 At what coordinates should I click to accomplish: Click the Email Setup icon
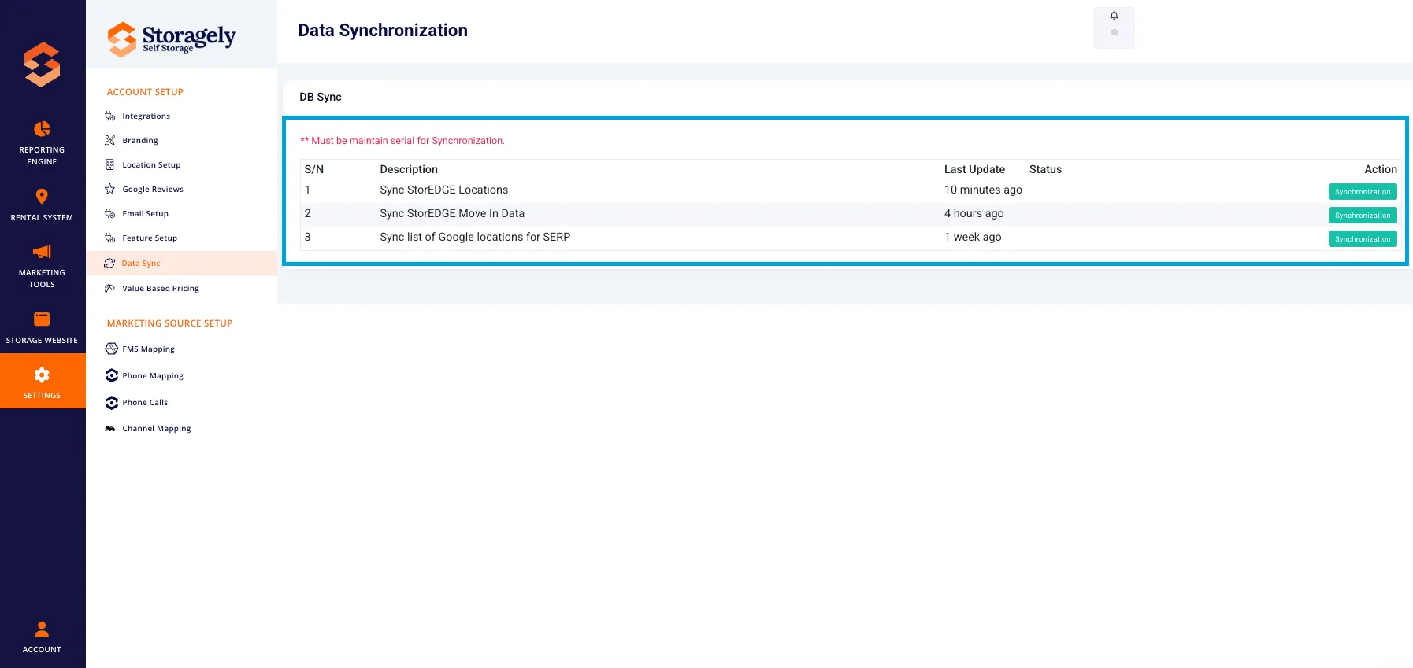click(x=110, y=213)
